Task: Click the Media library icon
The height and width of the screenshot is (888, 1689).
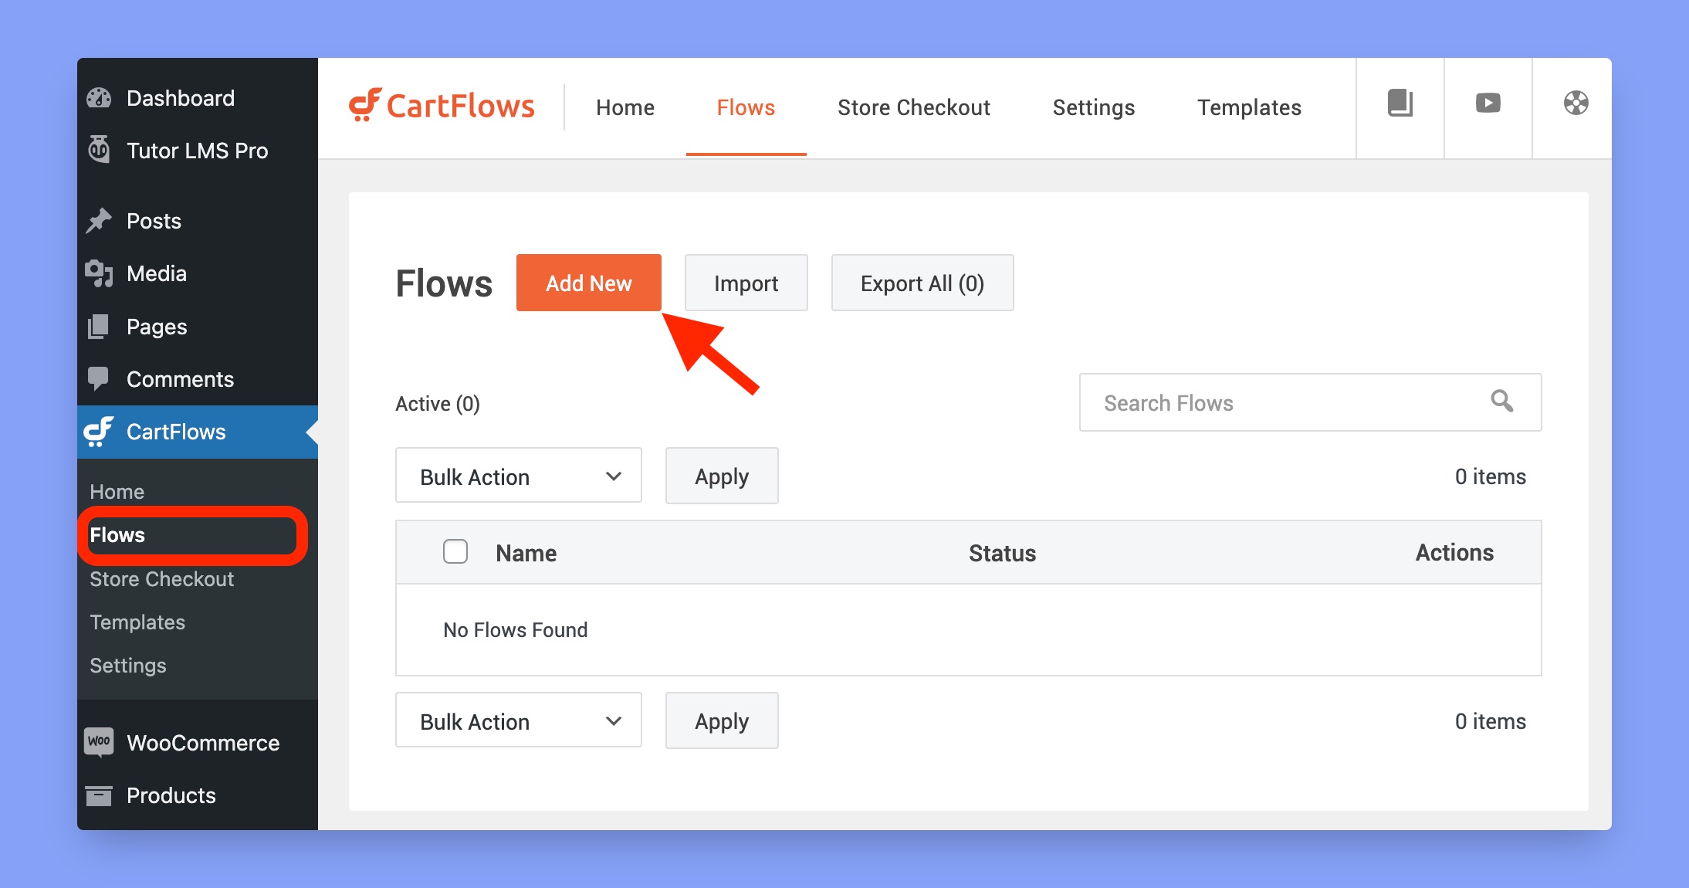Action: (x=100, y=273)
